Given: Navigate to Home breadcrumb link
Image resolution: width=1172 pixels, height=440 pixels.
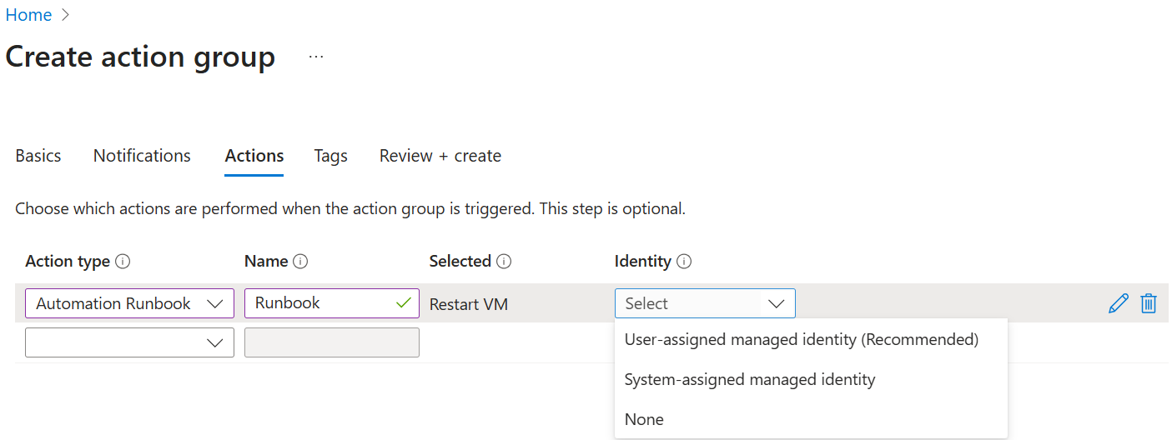Looking at the screenshot, I should pyautogui.click(x=28, y=15).
